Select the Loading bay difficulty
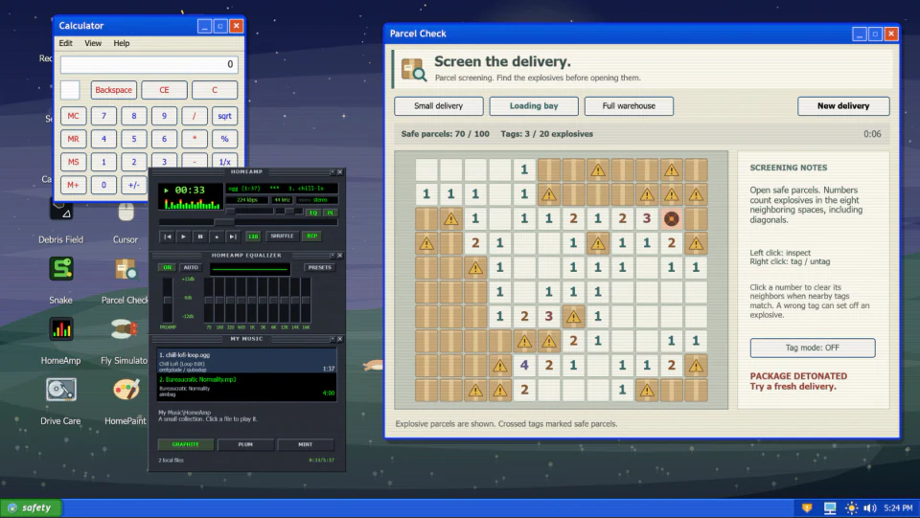Image resolution: width=920 pixels, height=518 pixels. (534, 106)
